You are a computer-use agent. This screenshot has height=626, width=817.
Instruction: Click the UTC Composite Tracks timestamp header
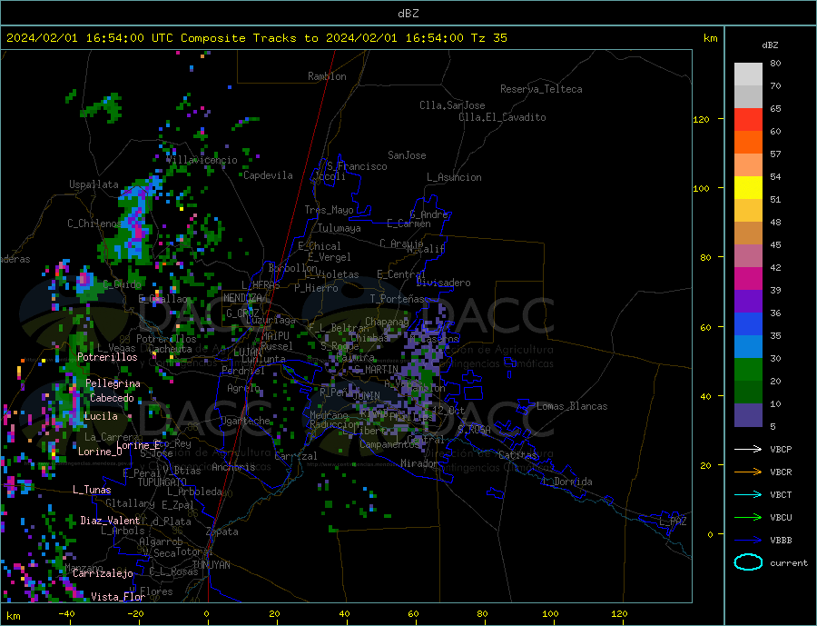coord(256,38)
